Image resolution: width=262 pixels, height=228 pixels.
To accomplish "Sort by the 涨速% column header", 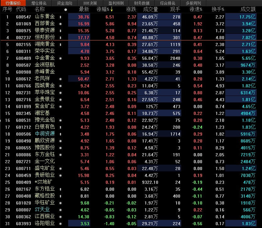I will tap(196, 9).
